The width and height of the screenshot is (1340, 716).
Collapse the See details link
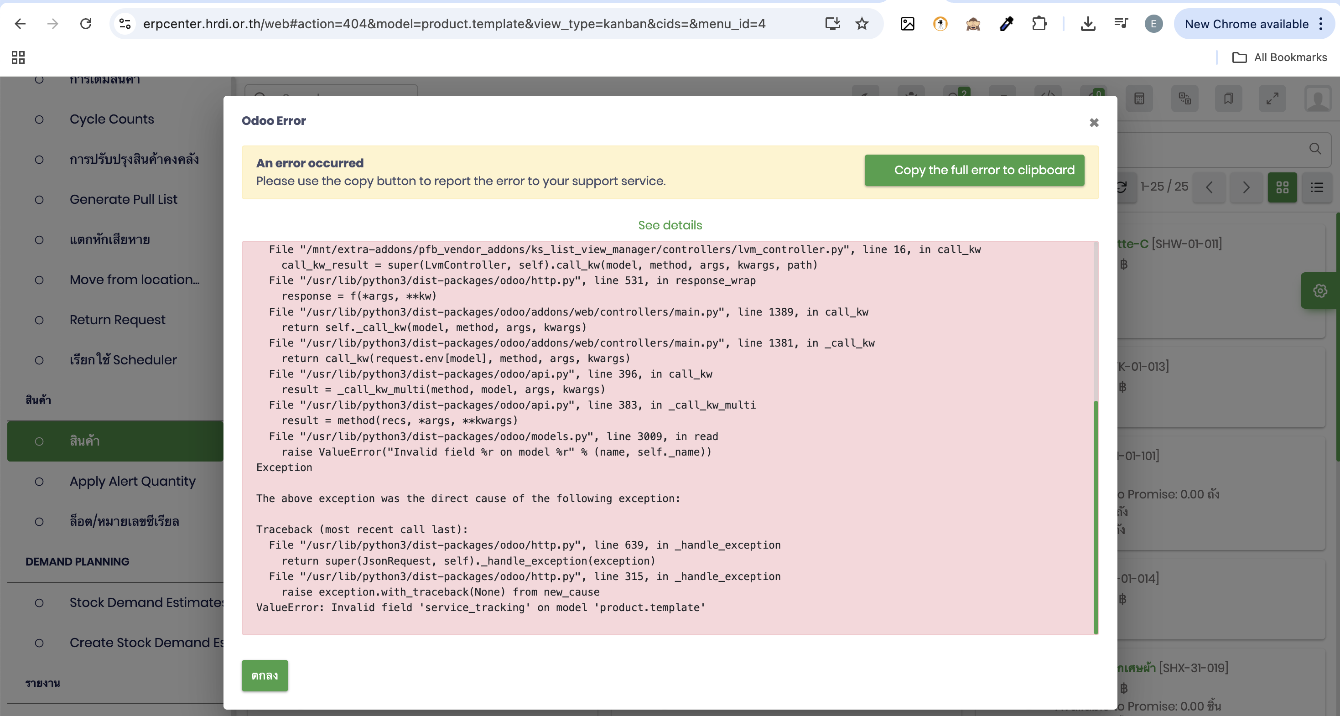point(670,225)
